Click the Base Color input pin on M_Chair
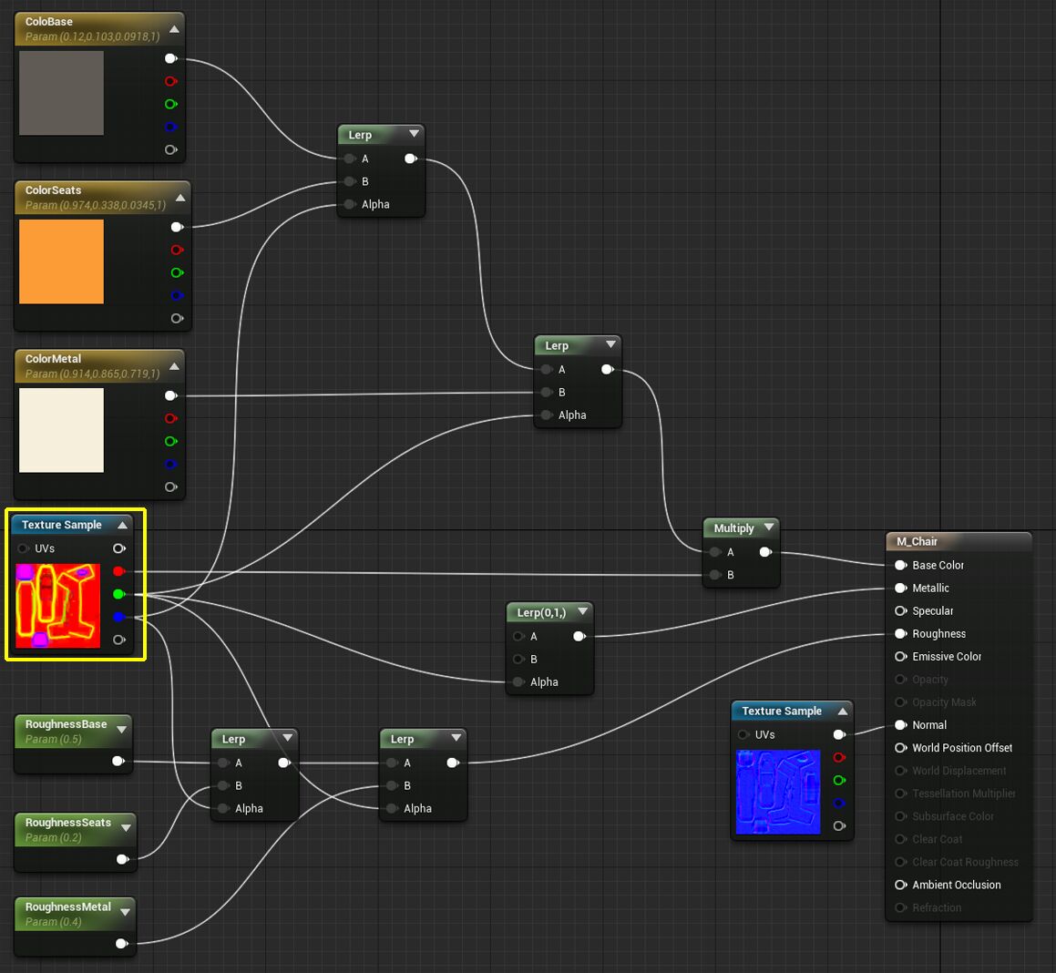Viewport: 1056px width, 973px height. click(x=900, y=565)
